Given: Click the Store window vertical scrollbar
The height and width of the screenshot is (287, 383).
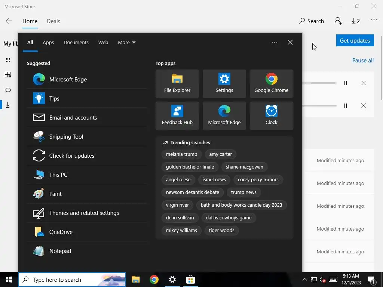Looking at the screenshot, I should tap(382, 68).
